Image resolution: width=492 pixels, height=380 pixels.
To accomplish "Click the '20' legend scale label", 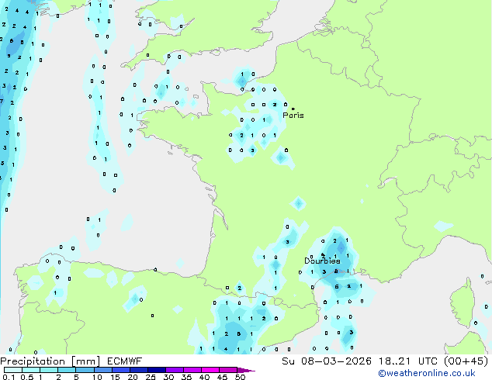I will [133, 377].
